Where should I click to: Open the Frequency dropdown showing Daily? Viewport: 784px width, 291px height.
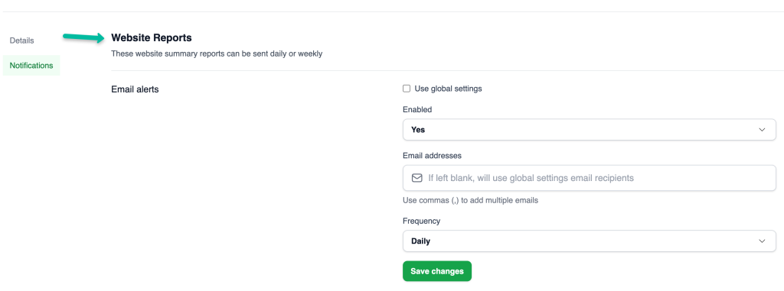pyautogui.click(x=590, y=241)
